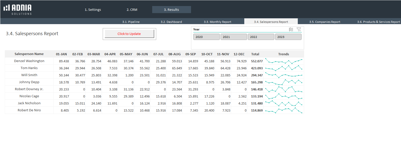The height and width of the screenshot is (150, 401).
Task: Filter the report by year 2020
Action: (x=206, y=37)
